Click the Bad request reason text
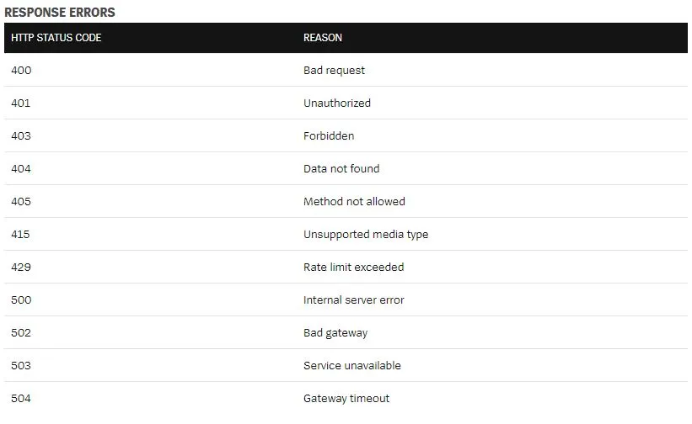Screen dimensions: 692x424 click(x=334, y=71)
